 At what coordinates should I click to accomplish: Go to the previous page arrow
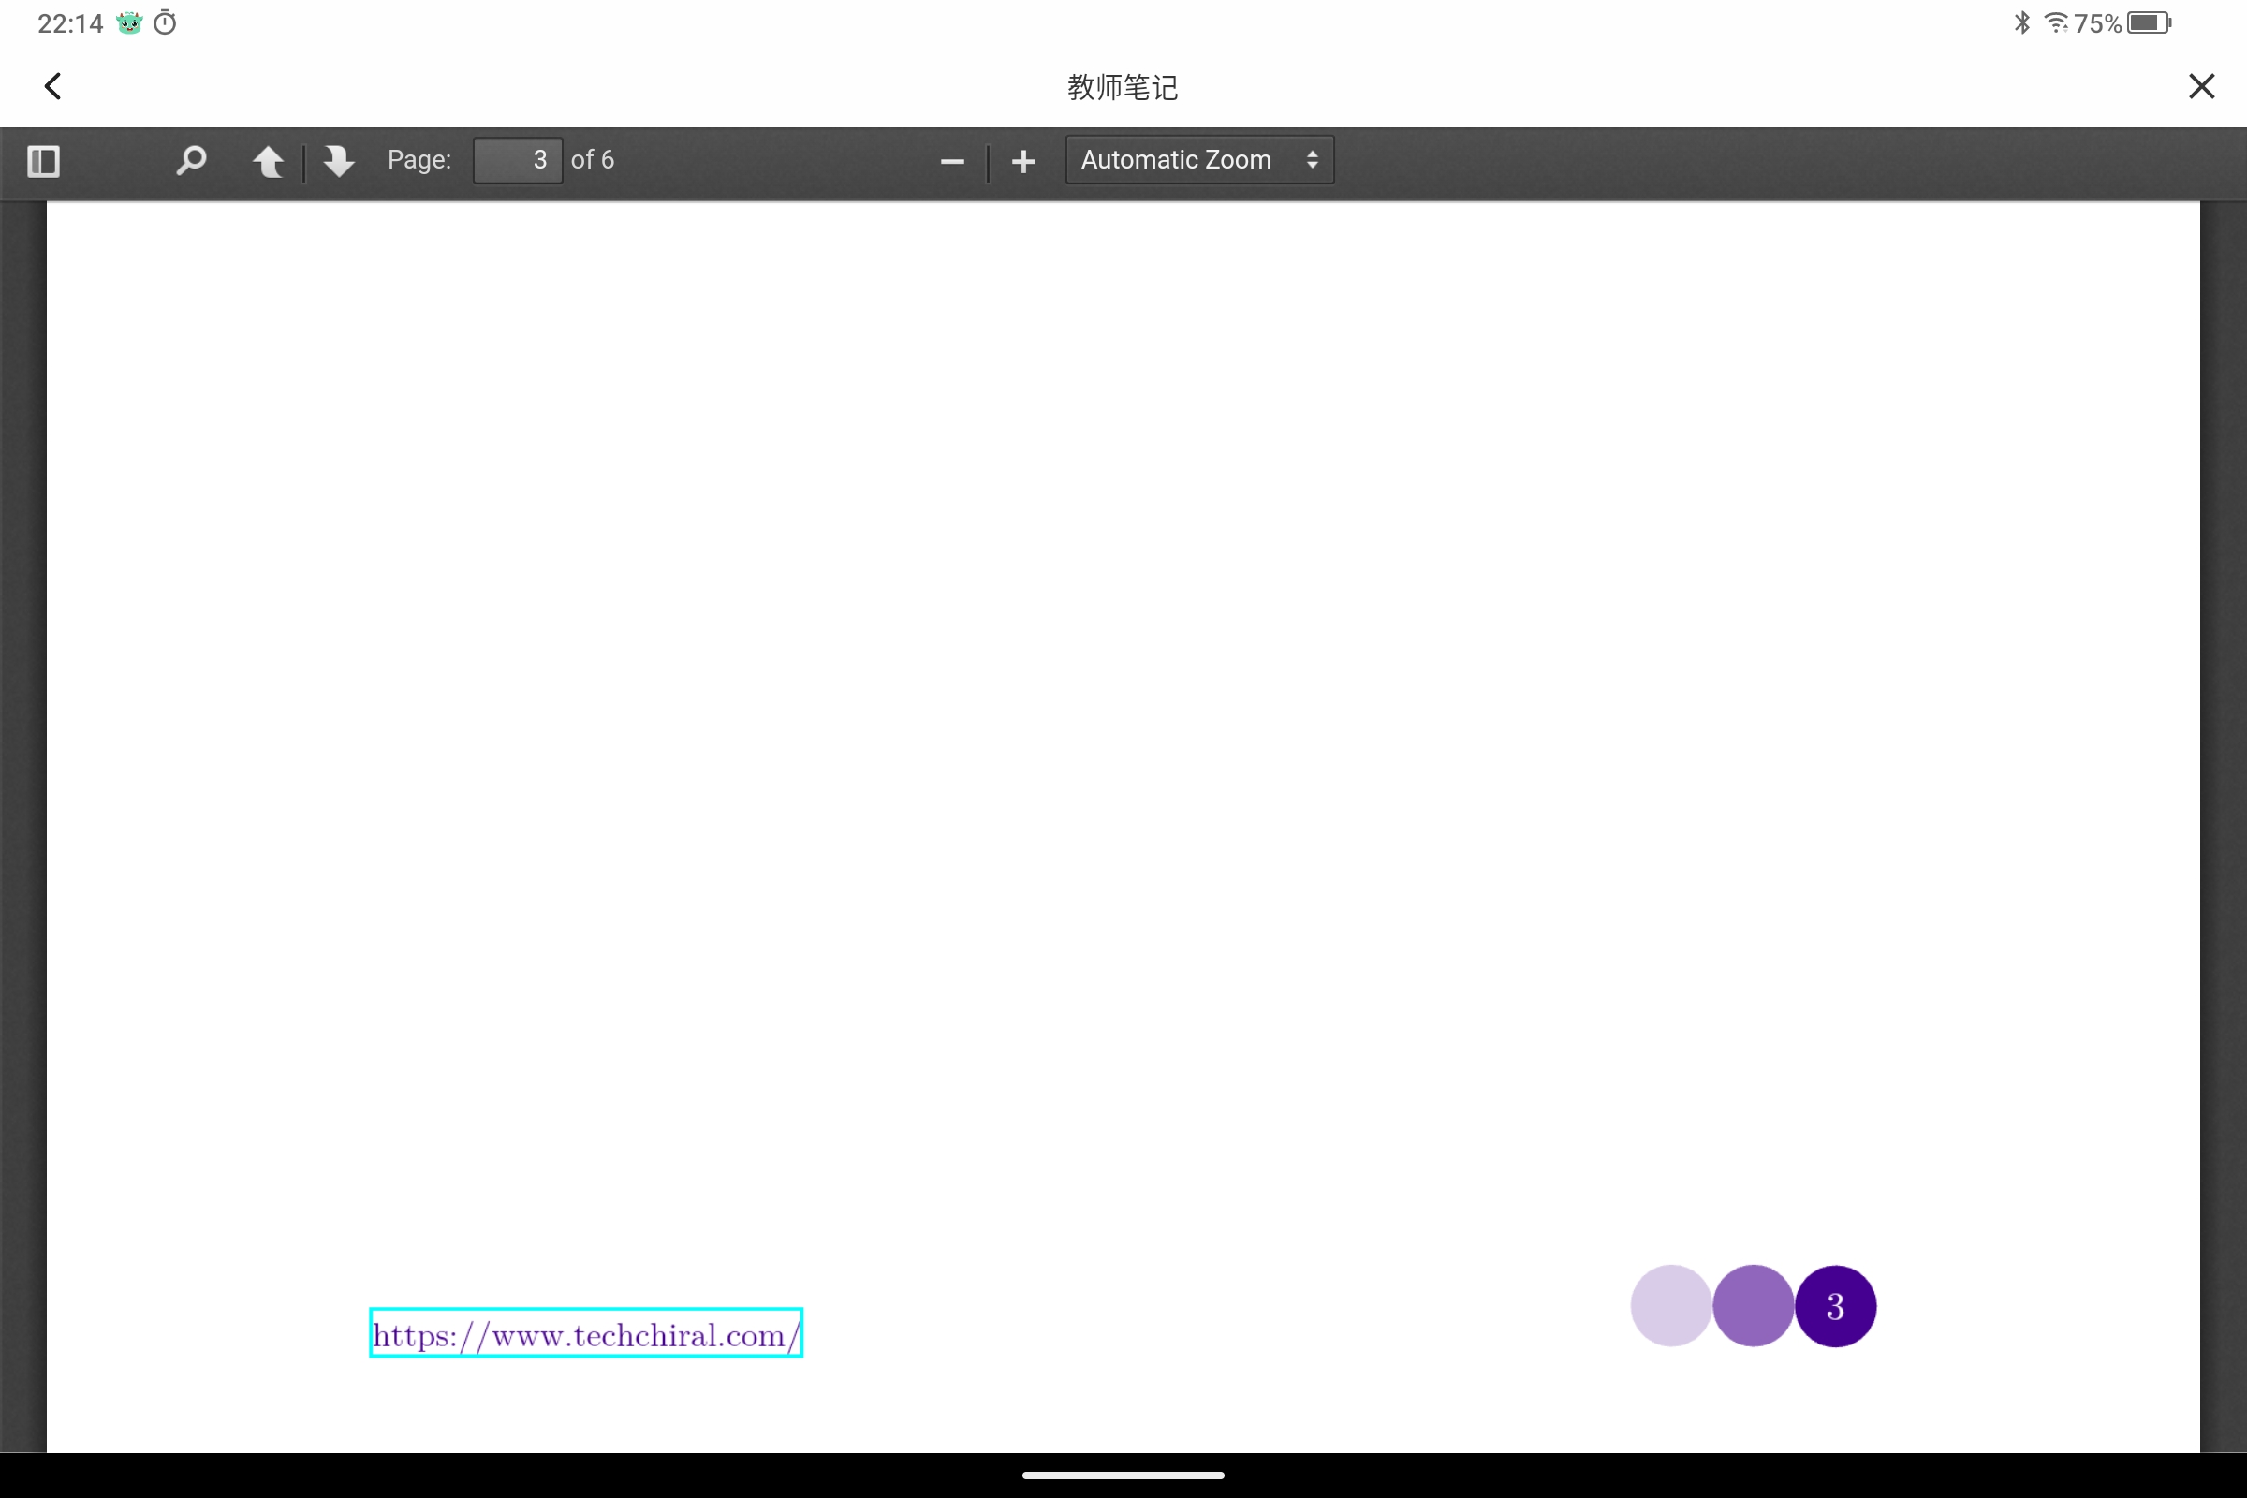point(269,160)
